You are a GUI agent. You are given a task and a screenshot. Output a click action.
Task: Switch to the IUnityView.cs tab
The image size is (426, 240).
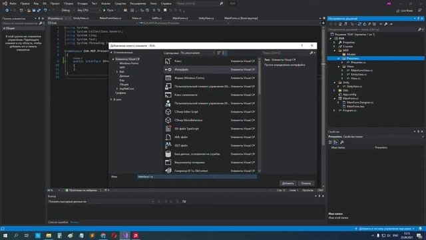click(x=81, y=18)
